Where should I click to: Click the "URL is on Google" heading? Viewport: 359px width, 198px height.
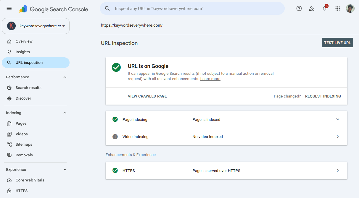148,66
